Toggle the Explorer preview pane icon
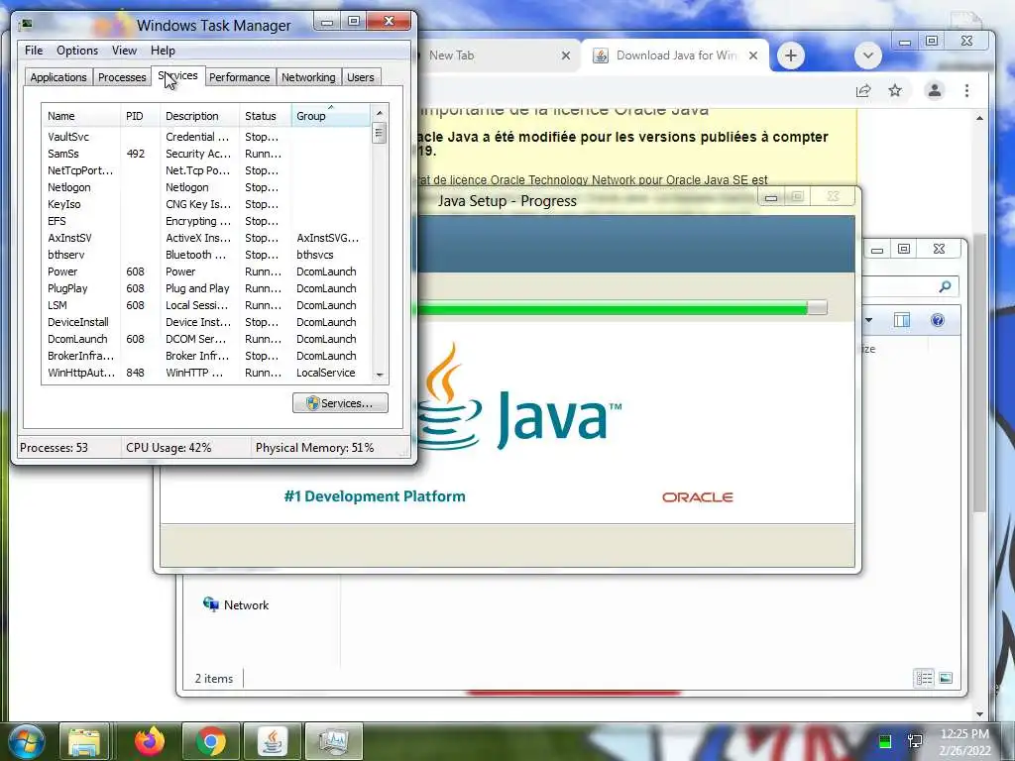This screenshot has height=761, width=1015. pyautogui.click(x=902, y=320)
